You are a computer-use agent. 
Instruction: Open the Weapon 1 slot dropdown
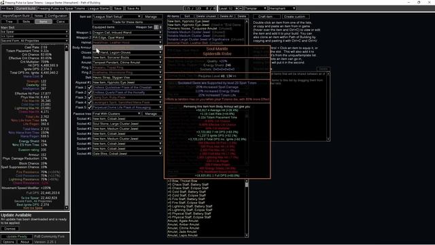tap(127, 33)
